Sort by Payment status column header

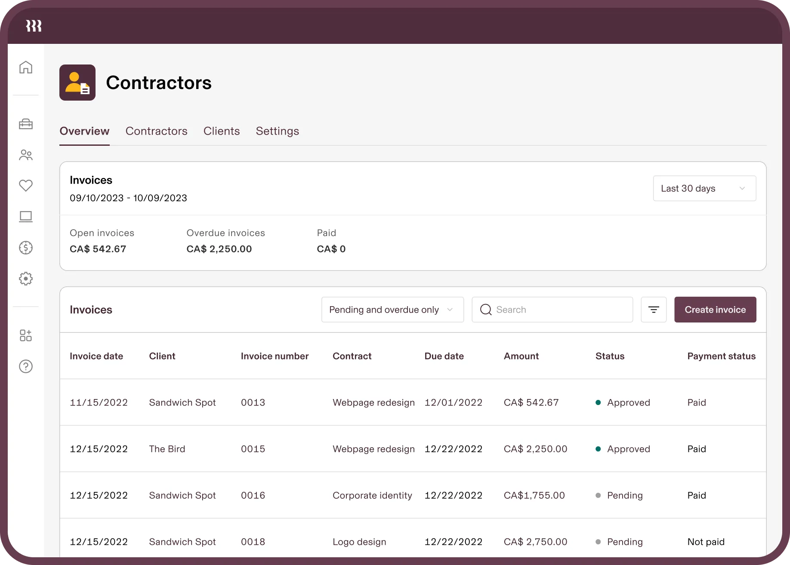pyautogui.click(x=722, y=356)
